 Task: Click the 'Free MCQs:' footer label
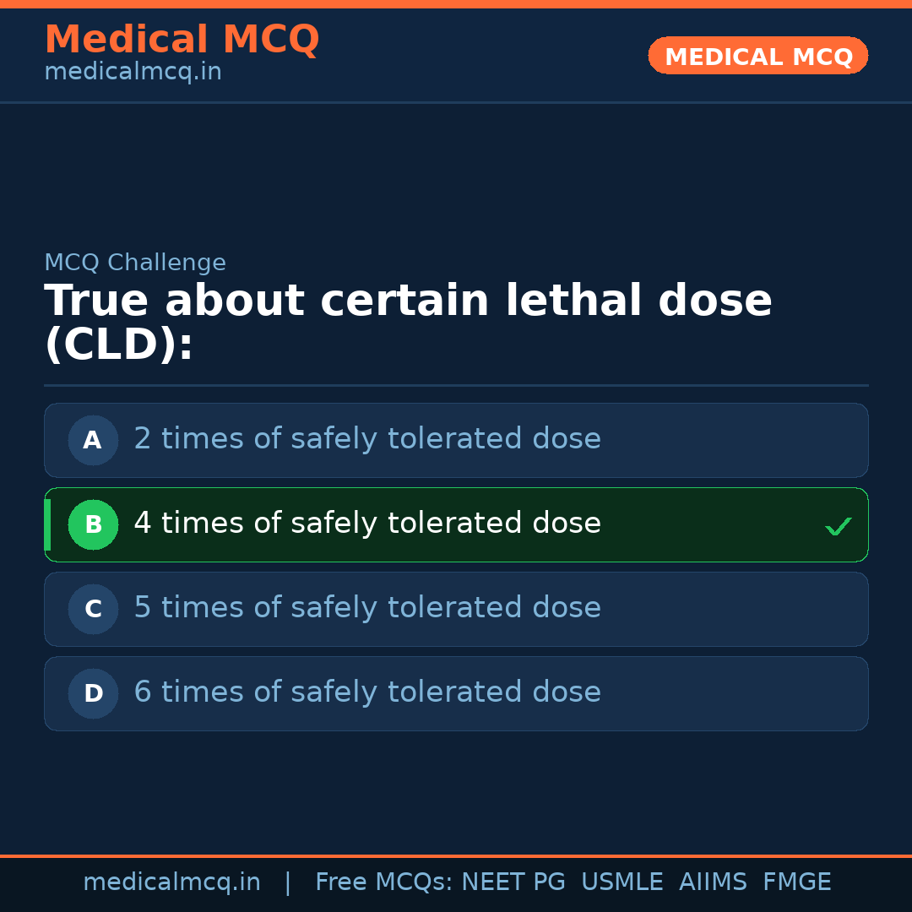coord(384,882)
